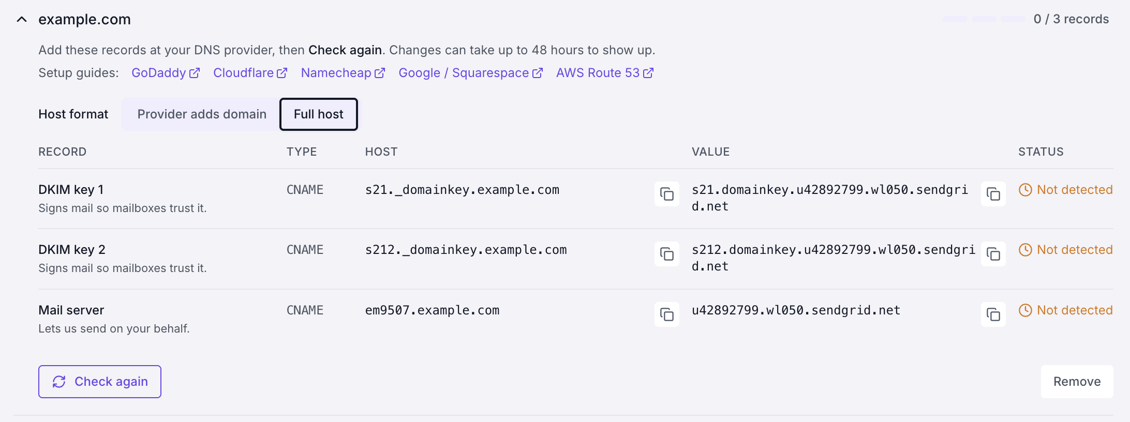Image resolution: width=1130 pixels, height=422 pixels.
Task: Copy the Mail server sendgrid.net value
Action: pos(993,314)
